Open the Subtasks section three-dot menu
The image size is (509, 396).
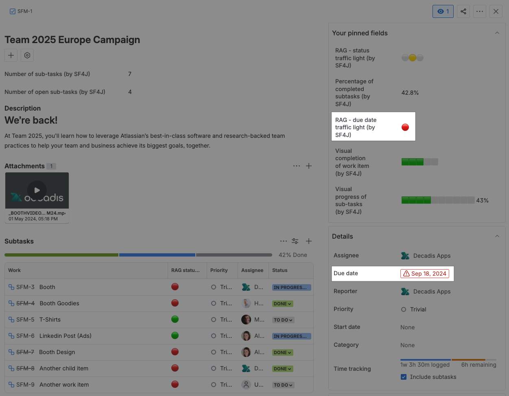tap(284, 241)
